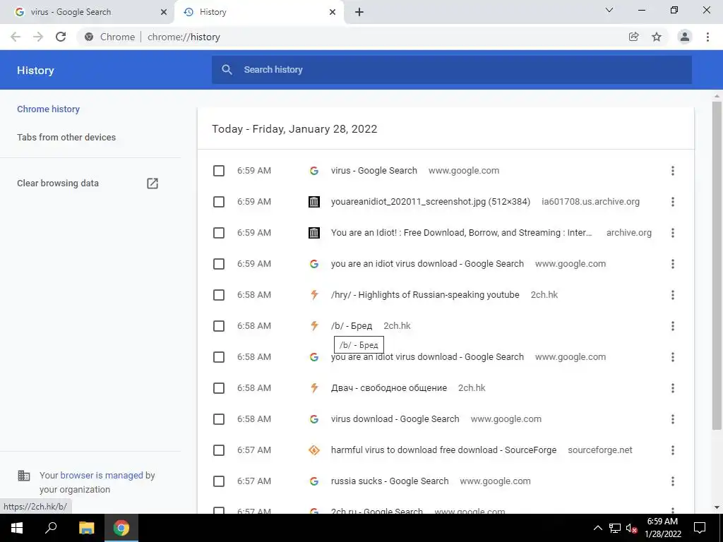Click SourceForge favicon of harmful virus entry
The image size is (723, 542).
coord(314,450)
